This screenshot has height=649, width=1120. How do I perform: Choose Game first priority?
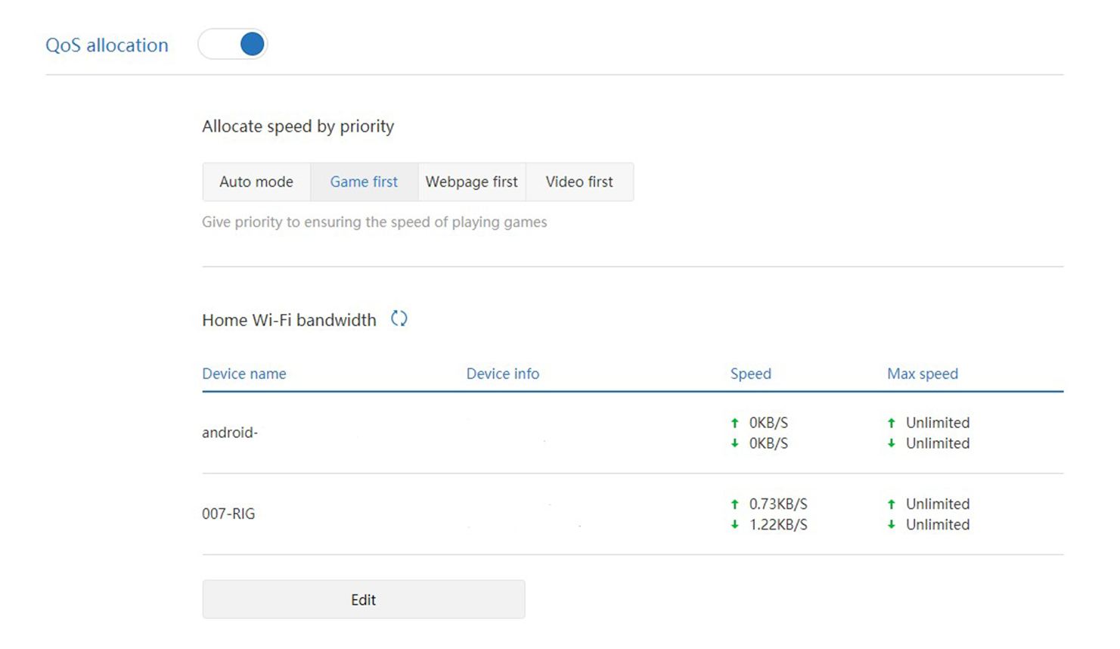coord(364,182)
